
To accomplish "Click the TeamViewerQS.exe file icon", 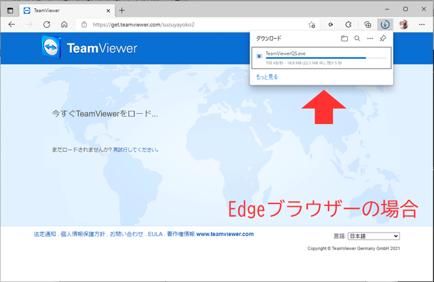I will pyautogui.click(x=259, y=56).
